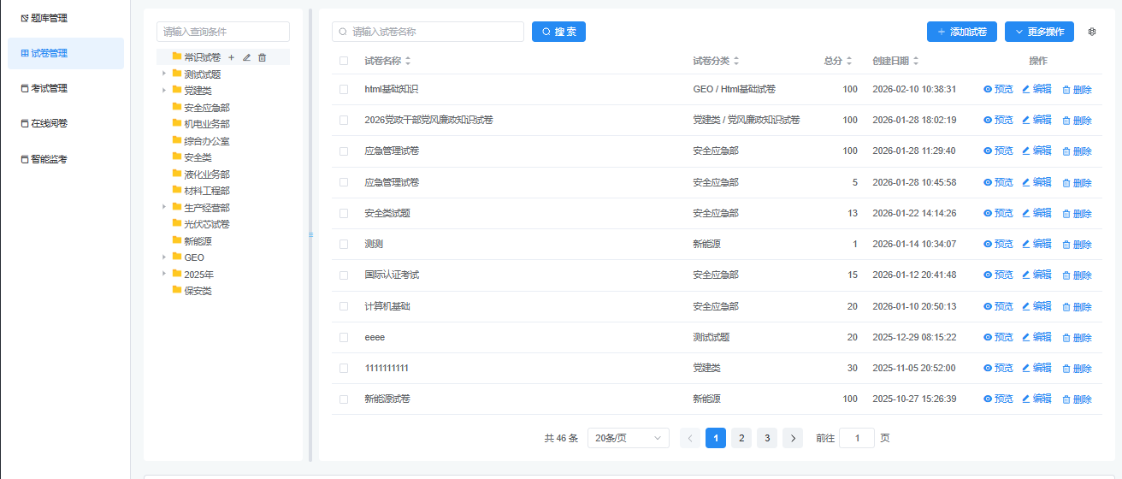Click the edit icon for eeee row

(x=1026, y=337)
